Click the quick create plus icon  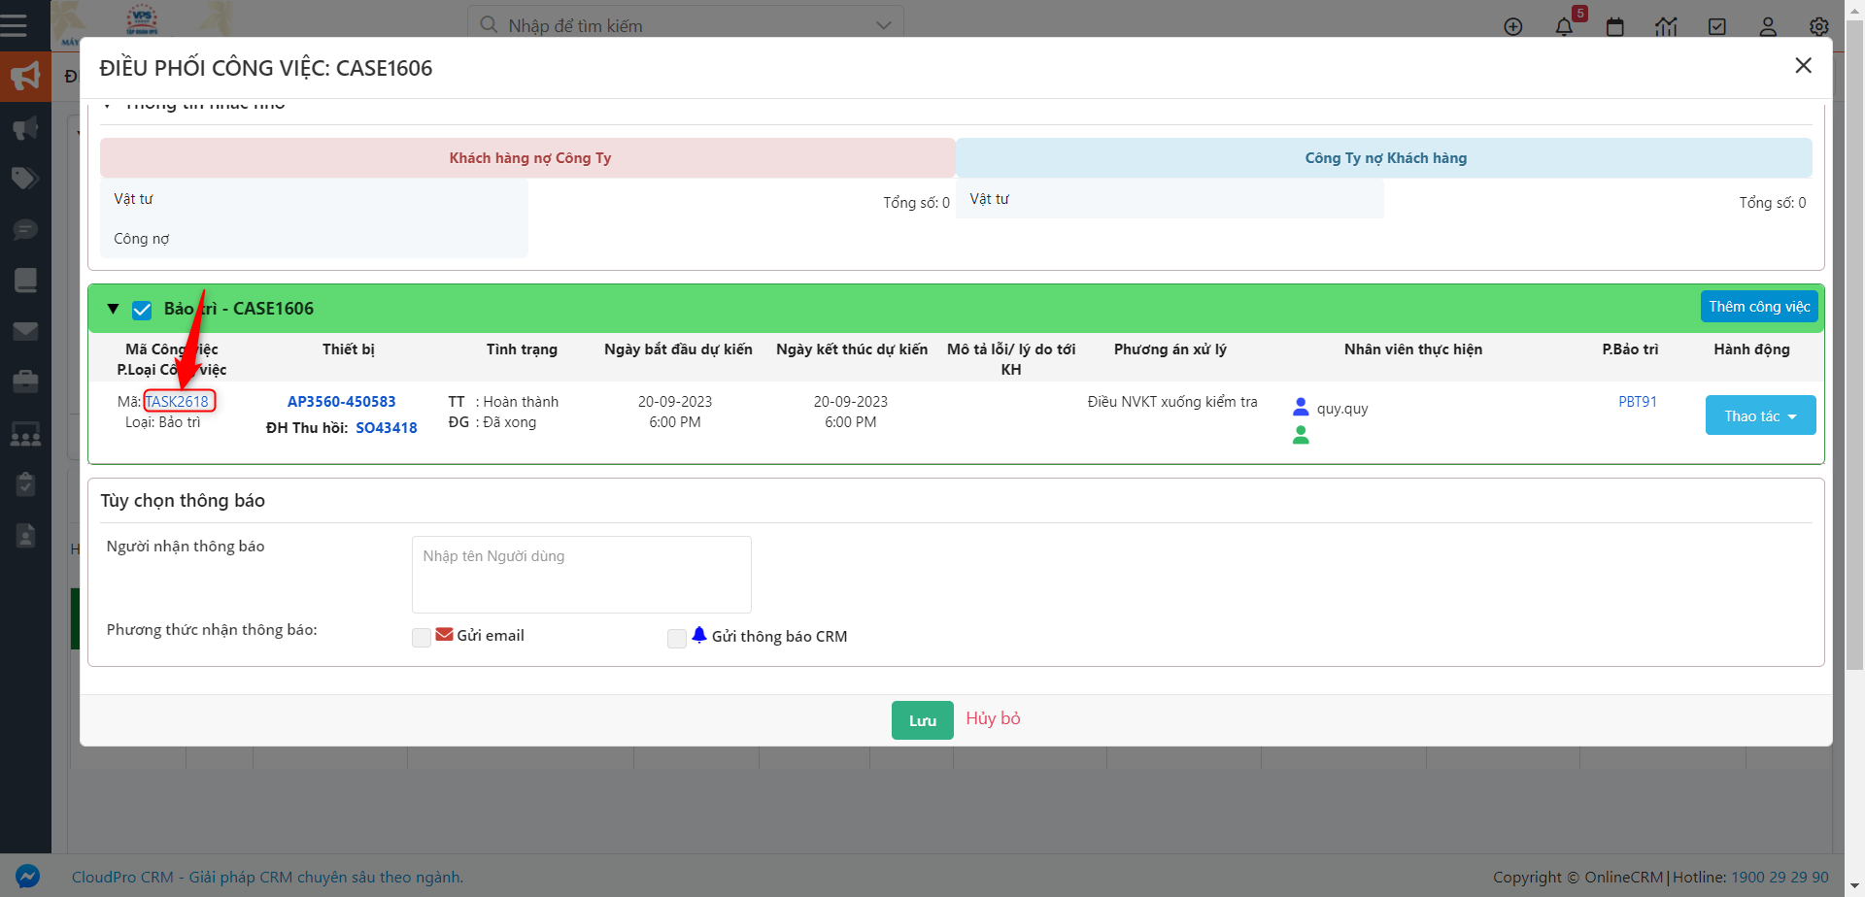(1513, 26)
